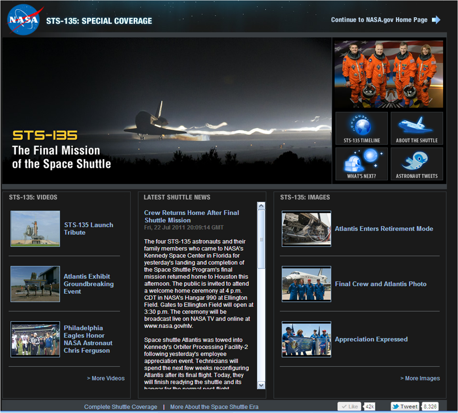Click the news scrollbar up arrow
458x413 pixels.
pyautogui.click(x=261, y=206)
